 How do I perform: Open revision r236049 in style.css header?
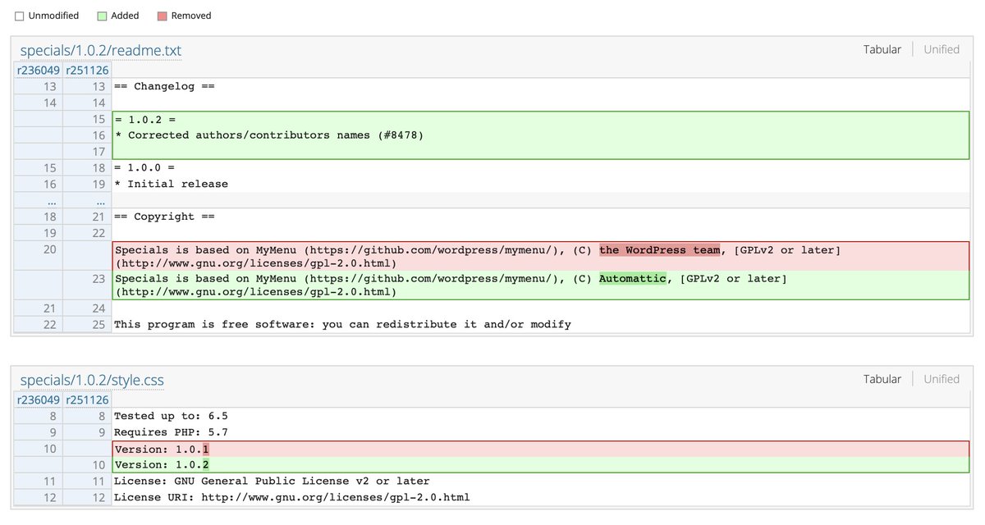coord(39,400)
